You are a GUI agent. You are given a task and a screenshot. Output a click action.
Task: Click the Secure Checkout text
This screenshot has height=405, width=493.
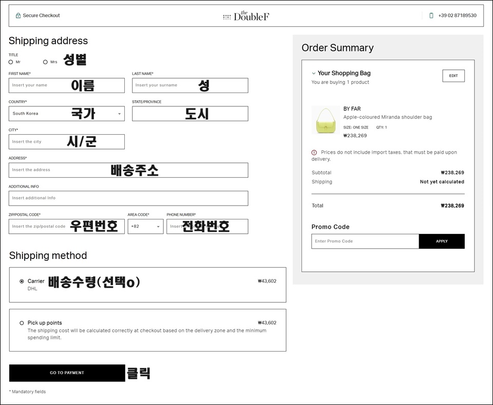coord(41,15)
